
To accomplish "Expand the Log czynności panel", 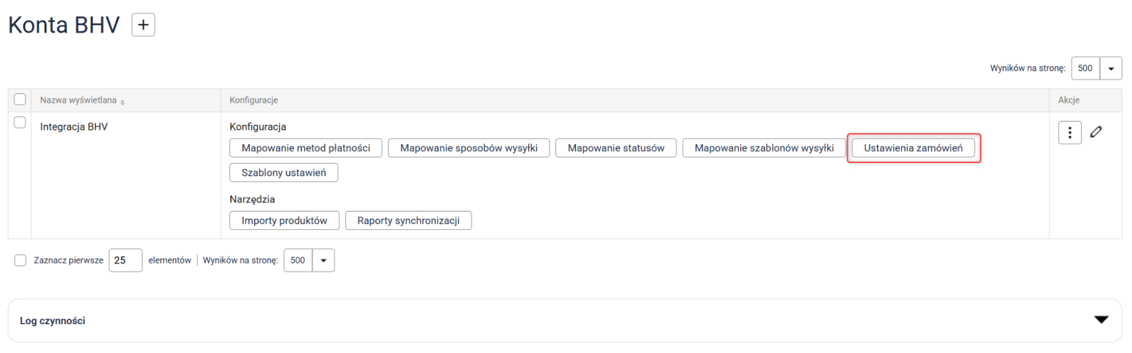I will pyautogui.click(x=1101, y=320).
